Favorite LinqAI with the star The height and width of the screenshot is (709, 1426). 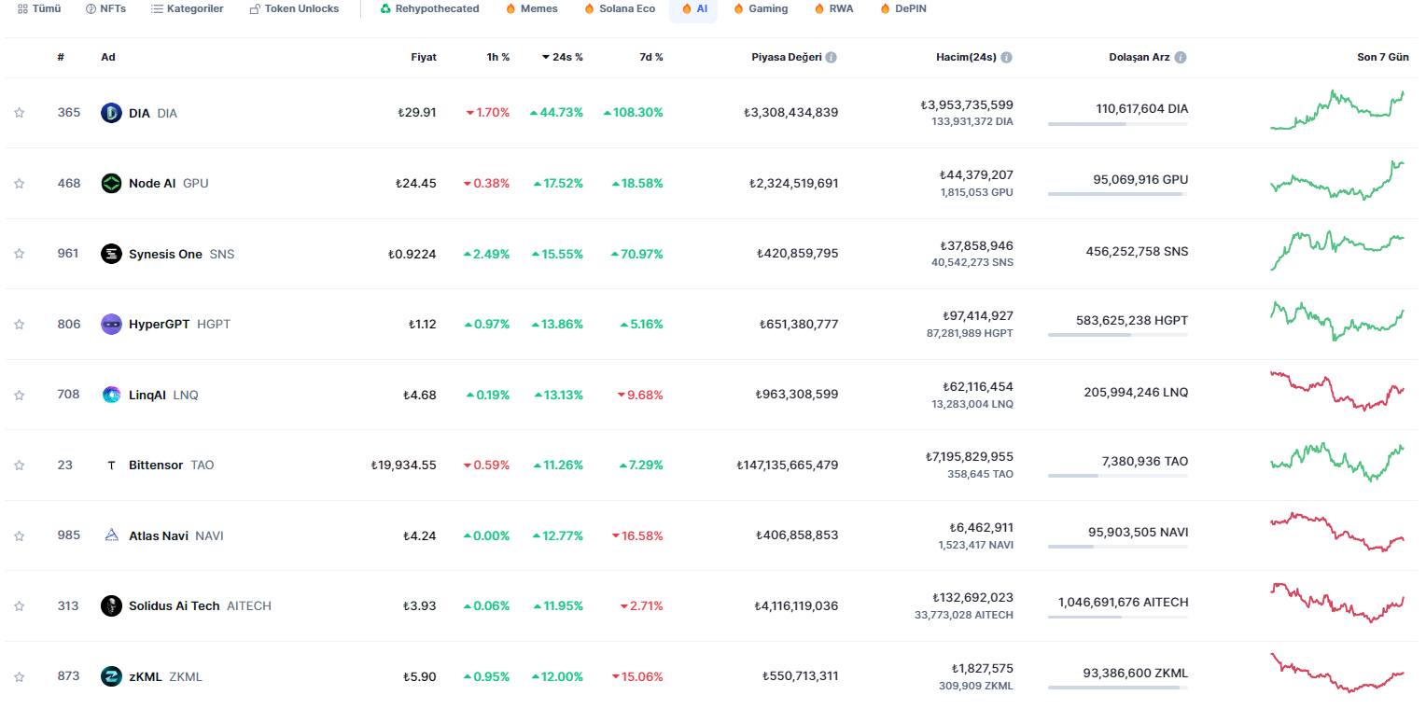click(x=19, y=395)
